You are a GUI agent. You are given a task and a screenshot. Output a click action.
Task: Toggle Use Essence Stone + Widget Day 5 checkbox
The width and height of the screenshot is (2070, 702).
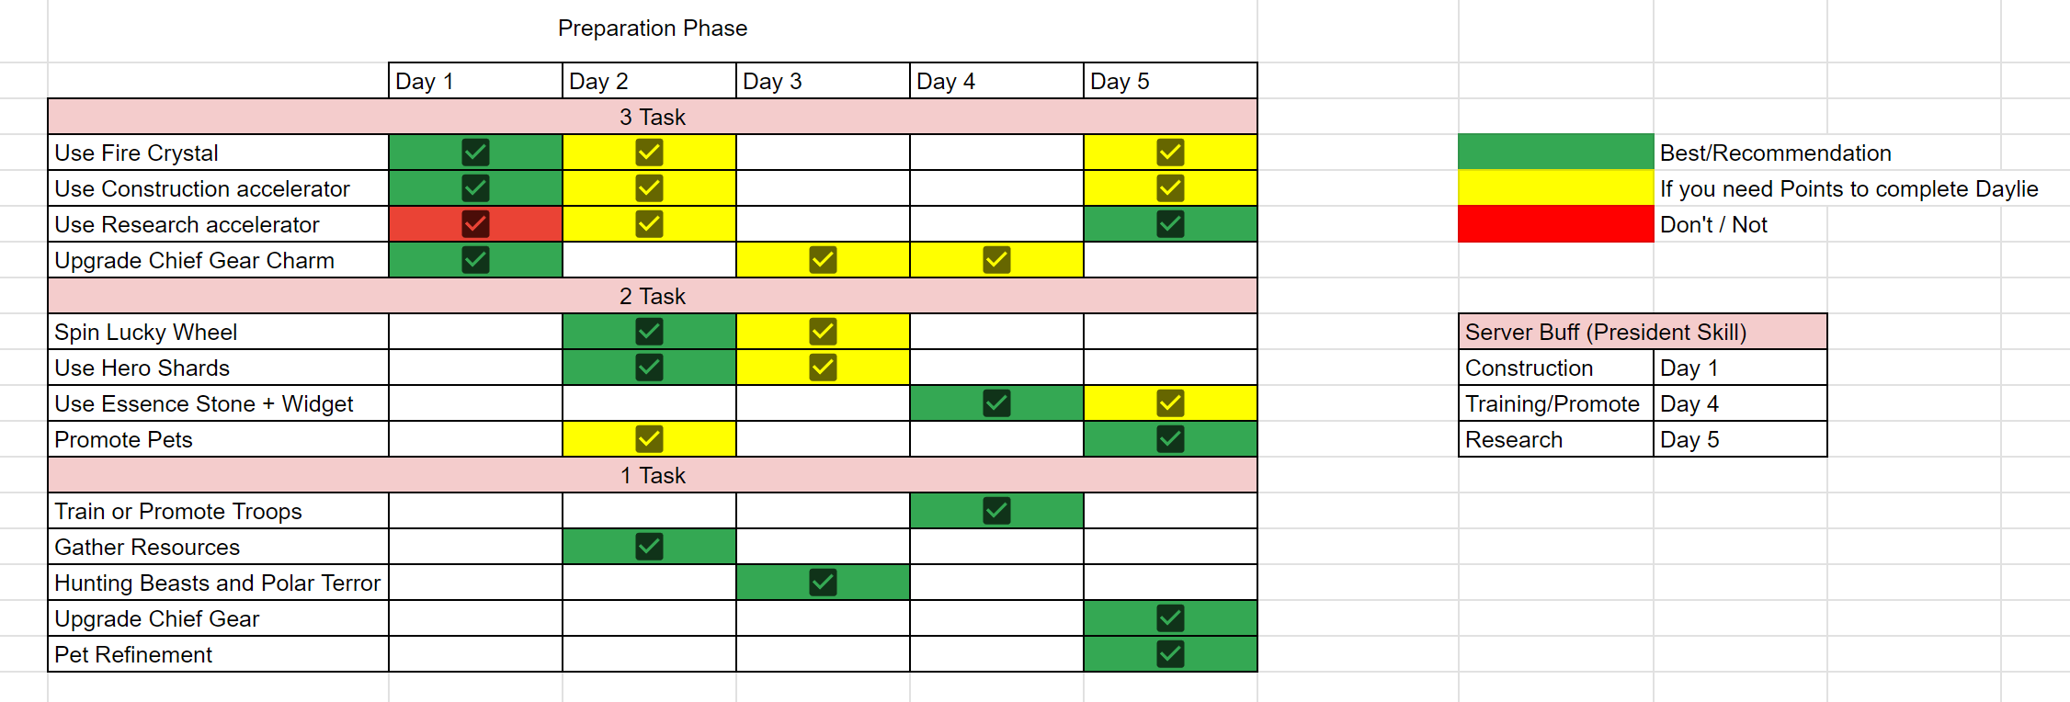tap(1170, 402)
